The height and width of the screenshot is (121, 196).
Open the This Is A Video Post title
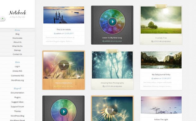point(63,83)
